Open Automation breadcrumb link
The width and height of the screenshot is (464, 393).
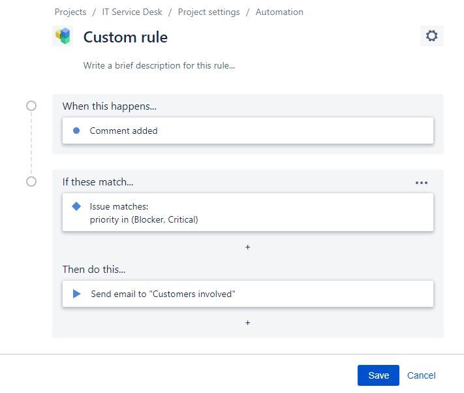[x=279, y=12]
